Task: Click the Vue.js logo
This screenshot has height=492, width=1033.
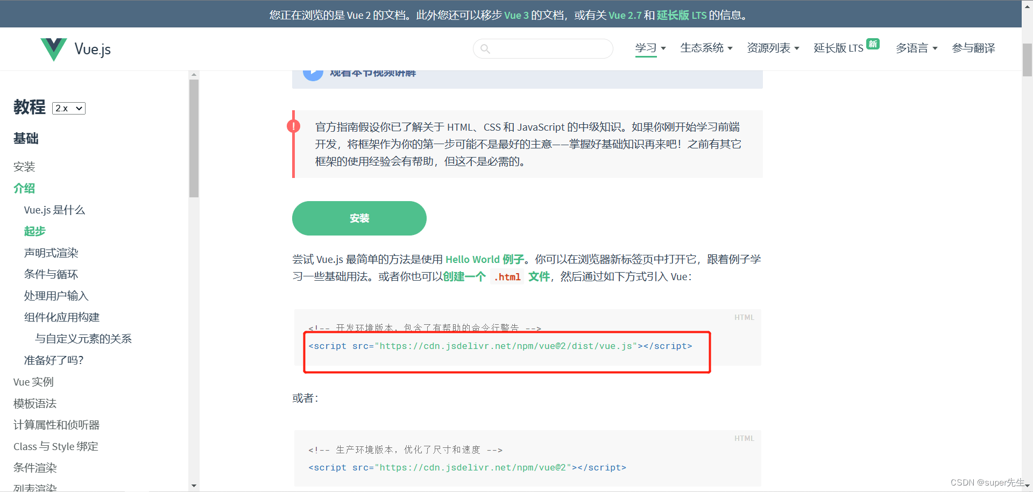Action: (x=54, y=48)
